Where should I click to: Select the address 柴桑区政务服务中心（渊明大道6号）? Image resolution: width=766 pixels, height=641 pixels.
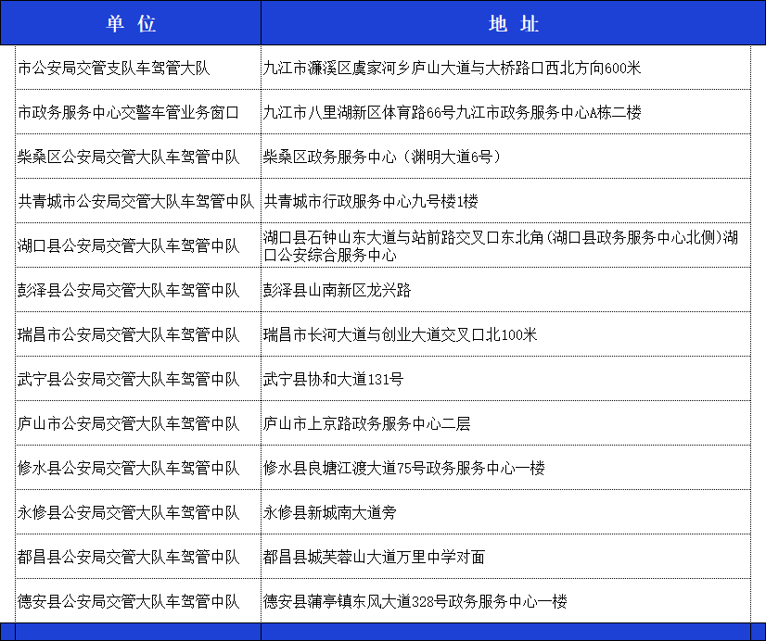click(x=505, y=157)
